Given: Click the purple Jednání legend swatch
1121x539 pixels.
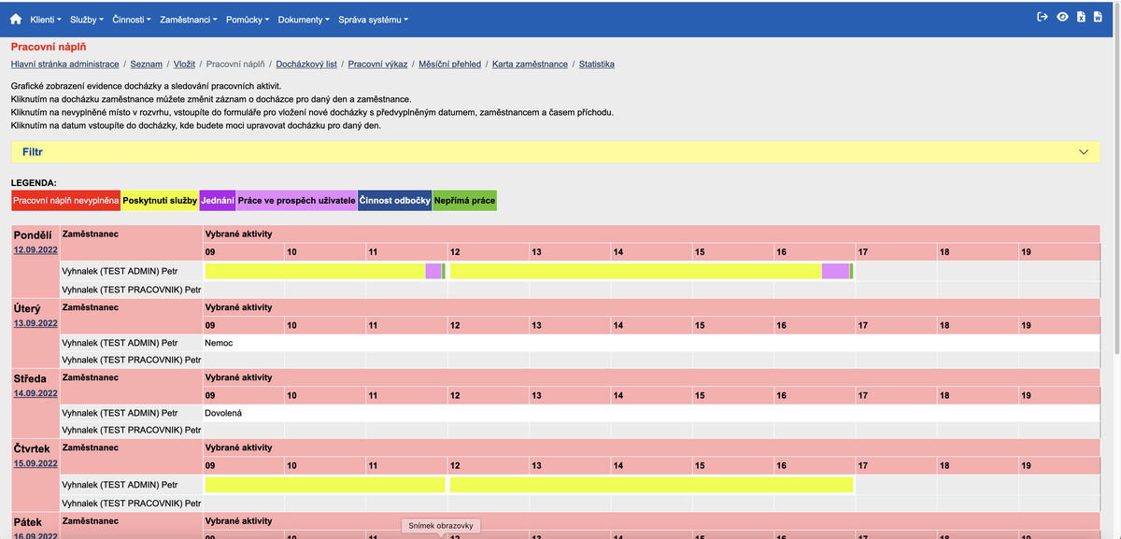Looking at the screenshot, I should coord(217,200).
